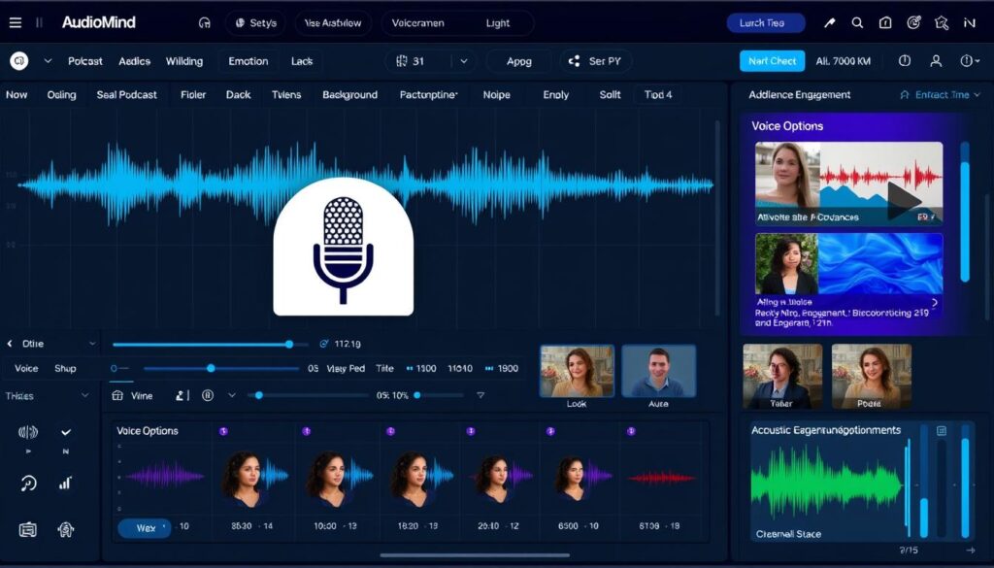This screenshot has width=994, height=568.
Task: Click the round logo icon beside Polcast
Action: point(19,61)
